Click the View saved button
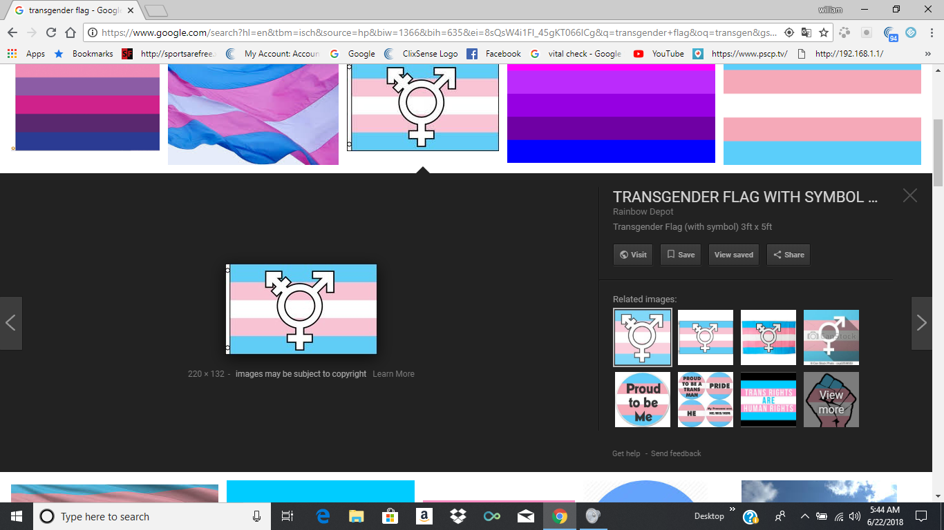Viewport: 944px width, 530px height. (x=734, y=255)
